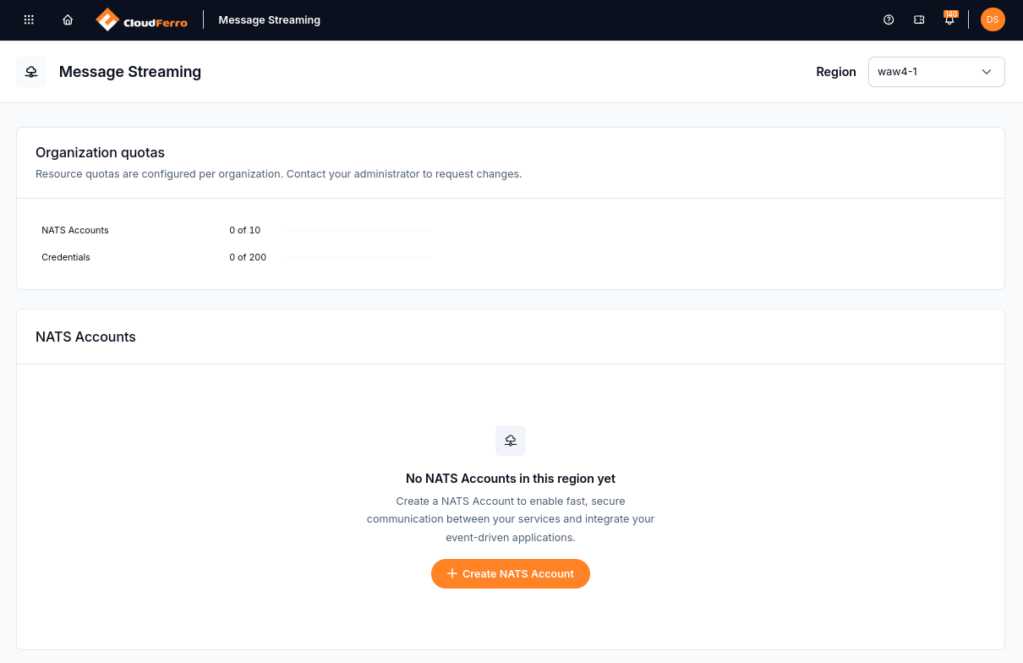Click the notification count badge
The width and height of the screenshot is (1023, 663).
[951, 14]
